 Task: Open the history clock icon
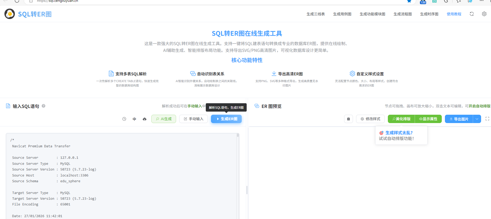124,119
